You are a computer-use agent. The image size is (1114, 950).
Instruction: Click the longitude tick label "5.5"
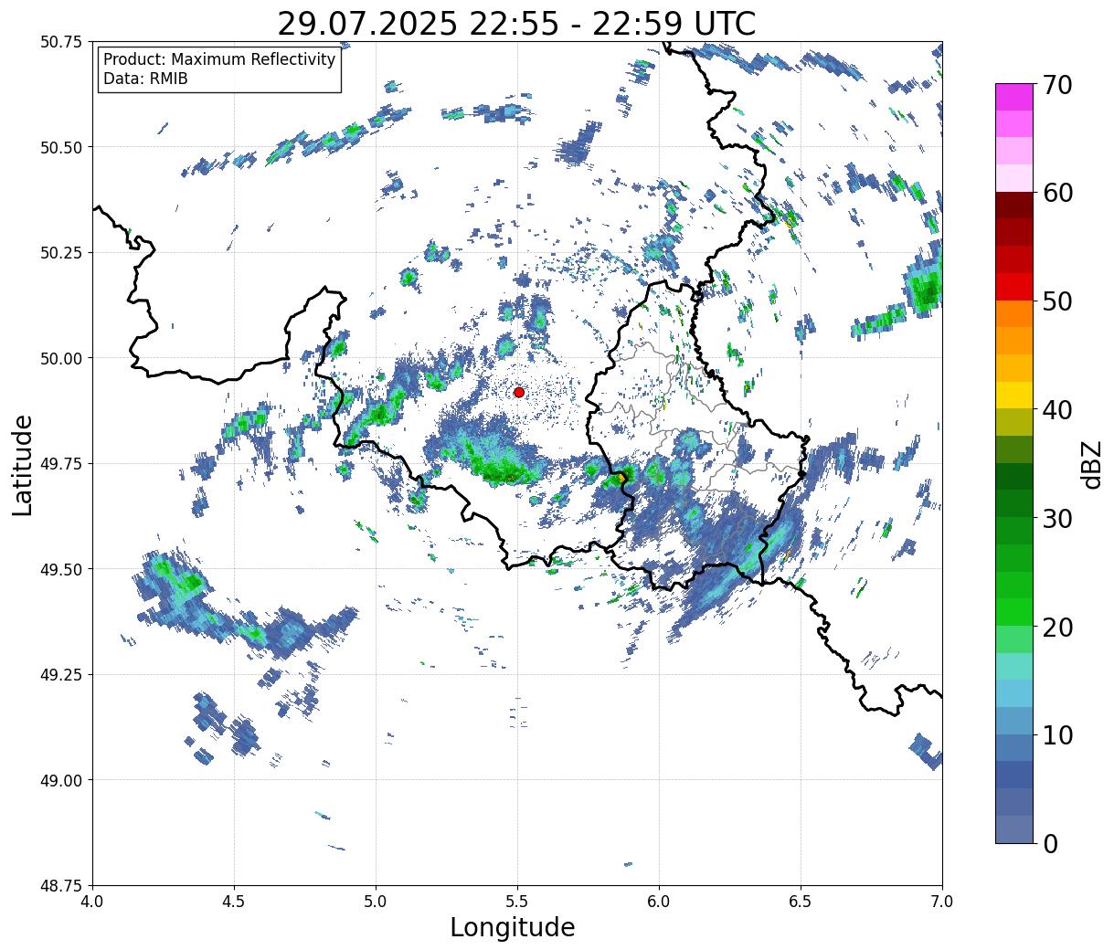point(517,902)
